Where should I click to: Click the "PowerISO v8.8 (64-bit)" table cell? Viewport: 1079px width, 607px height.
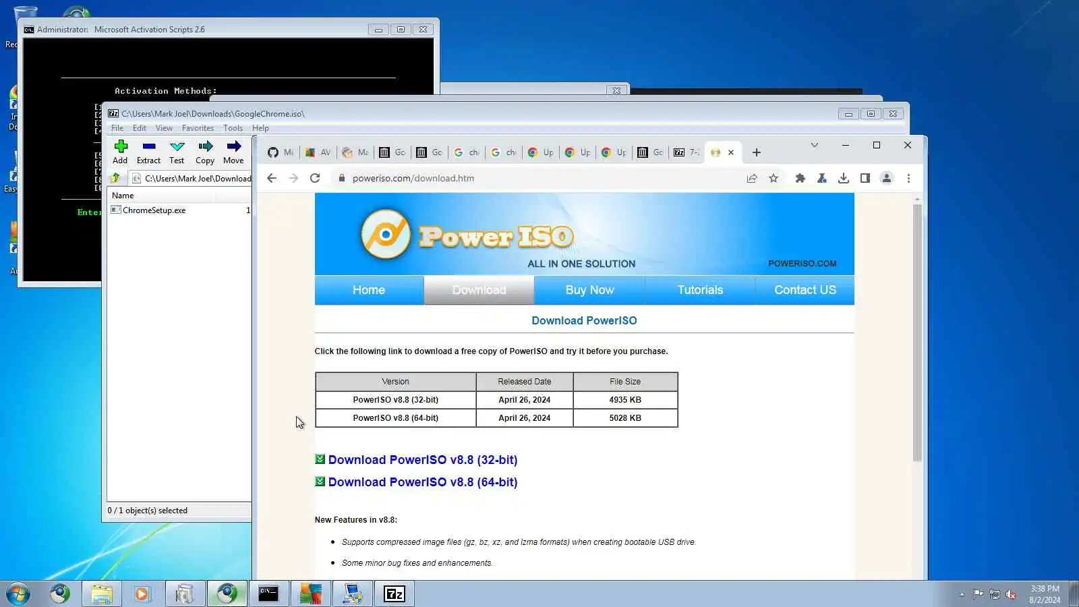click(x=396, y=418)
